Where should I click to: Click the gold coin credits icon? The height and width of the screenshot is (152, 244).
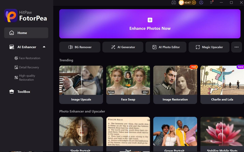181,2
